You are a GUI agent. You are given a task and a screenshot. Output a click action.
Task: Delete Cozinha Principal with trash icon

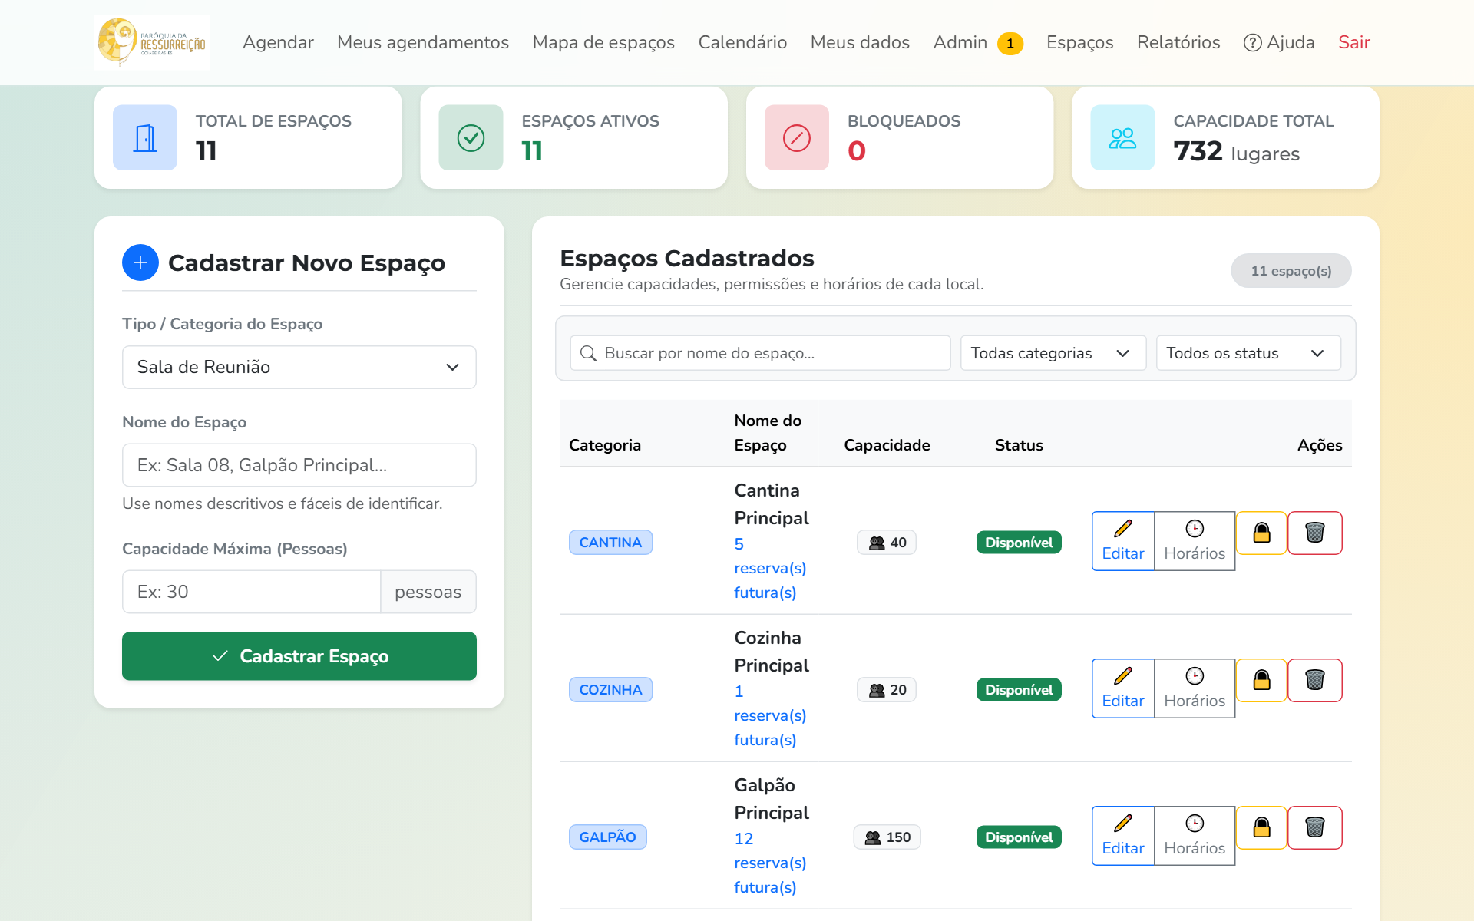point(1314,680)
